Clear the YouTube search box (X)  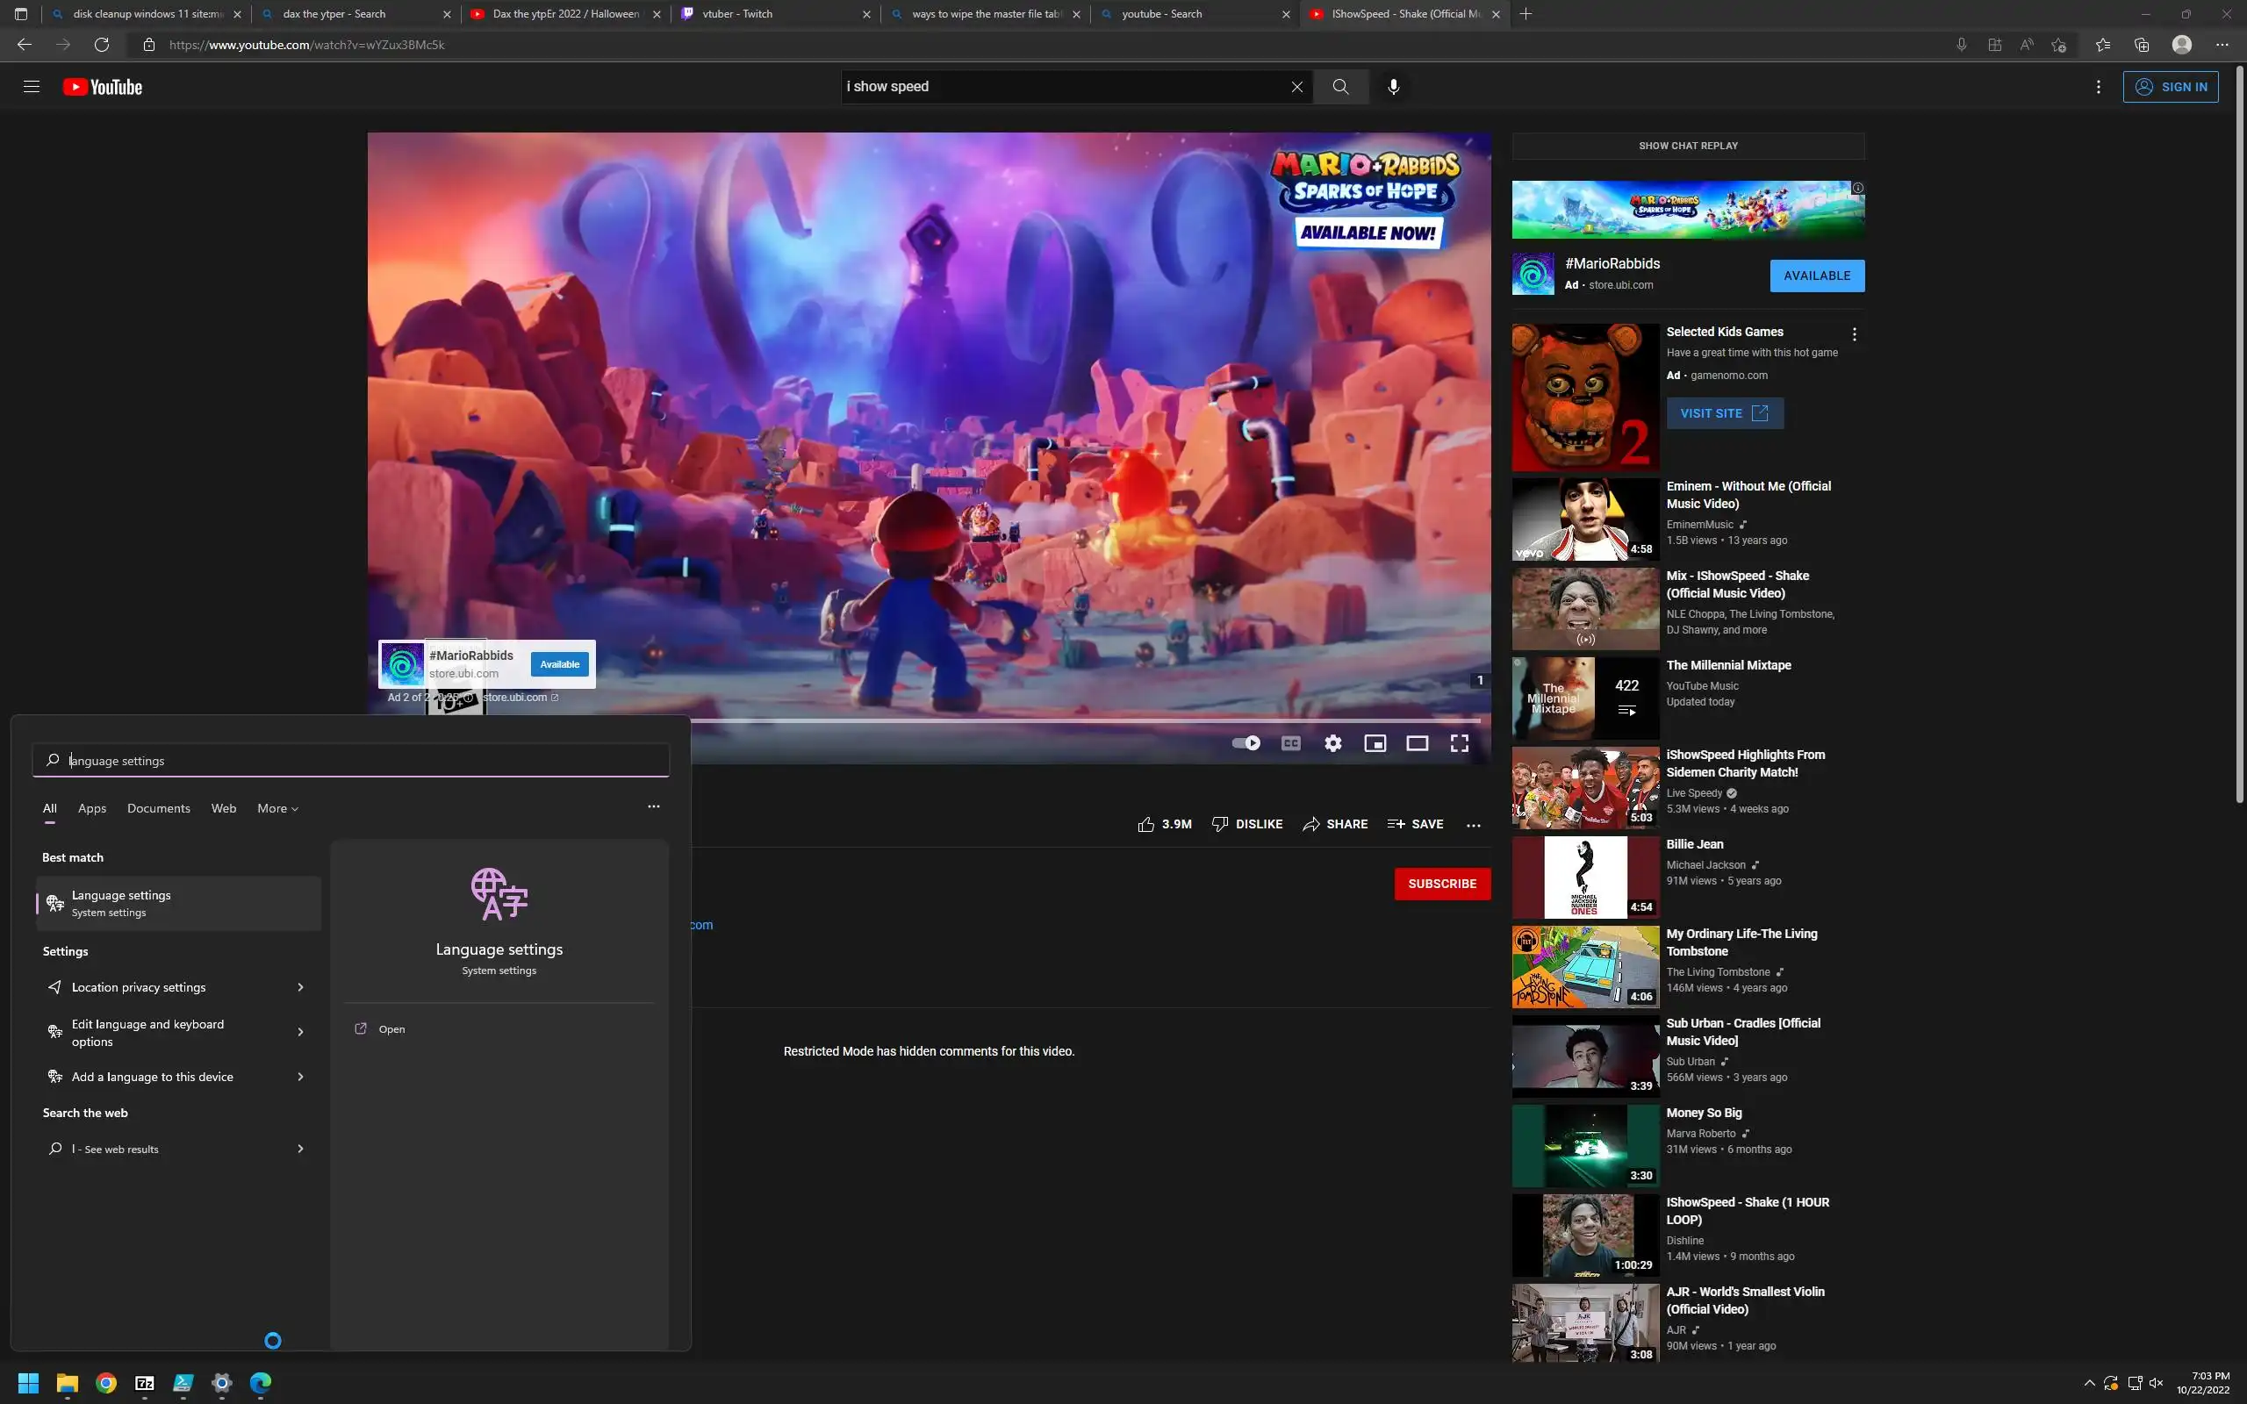click(1296, 86)
